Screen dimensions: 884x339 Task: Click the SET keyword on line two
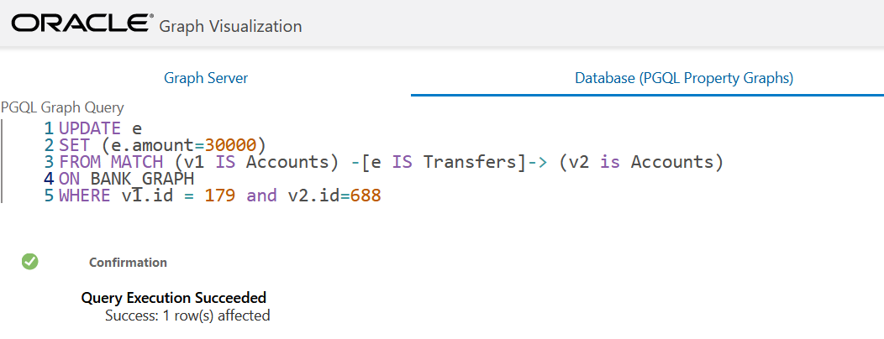[x=74, y=145]
